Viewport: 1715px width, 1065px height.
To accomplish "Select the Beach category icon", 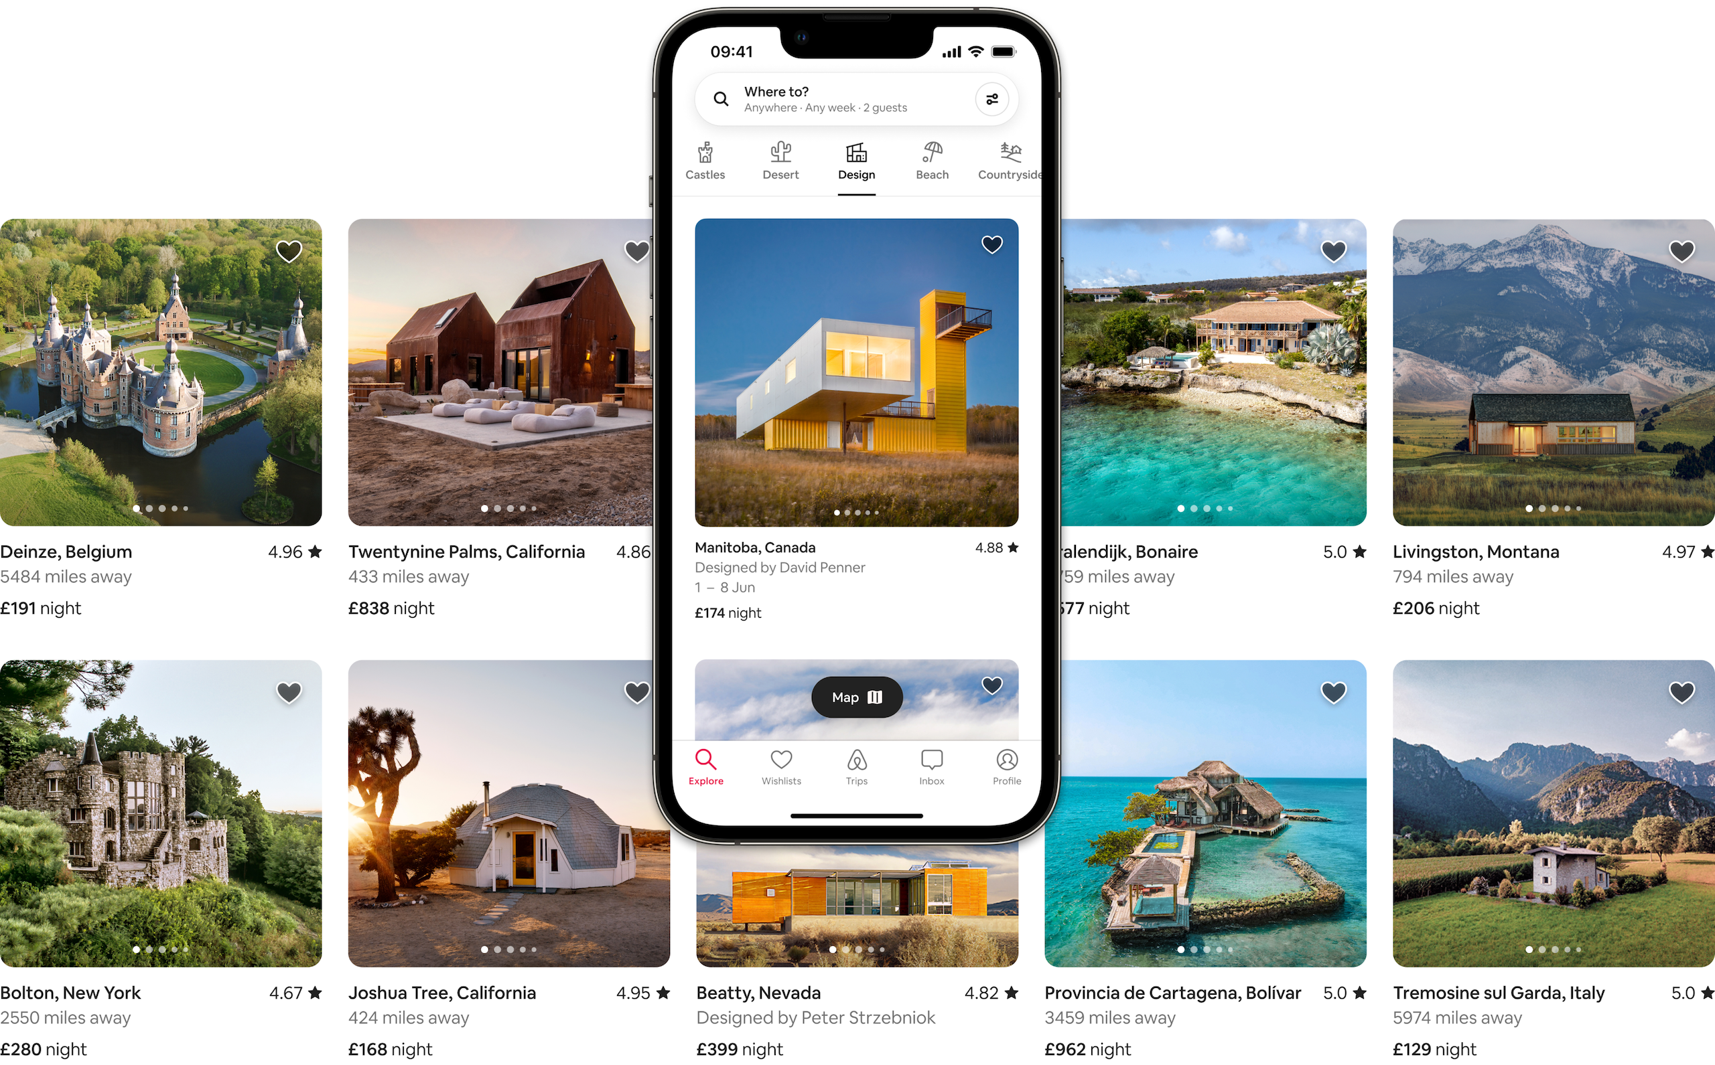I will [x=931, y=156].
